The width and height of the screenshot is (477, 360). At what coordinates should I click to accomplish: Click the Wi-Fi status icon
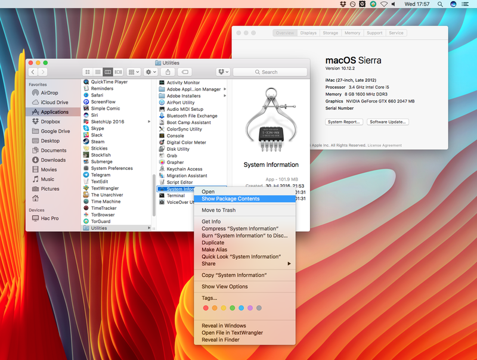384,4
